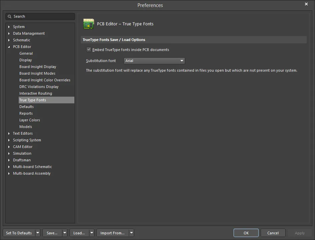
Task: Open Board Insight Color Overrides page
Action: tap(45, 80)
